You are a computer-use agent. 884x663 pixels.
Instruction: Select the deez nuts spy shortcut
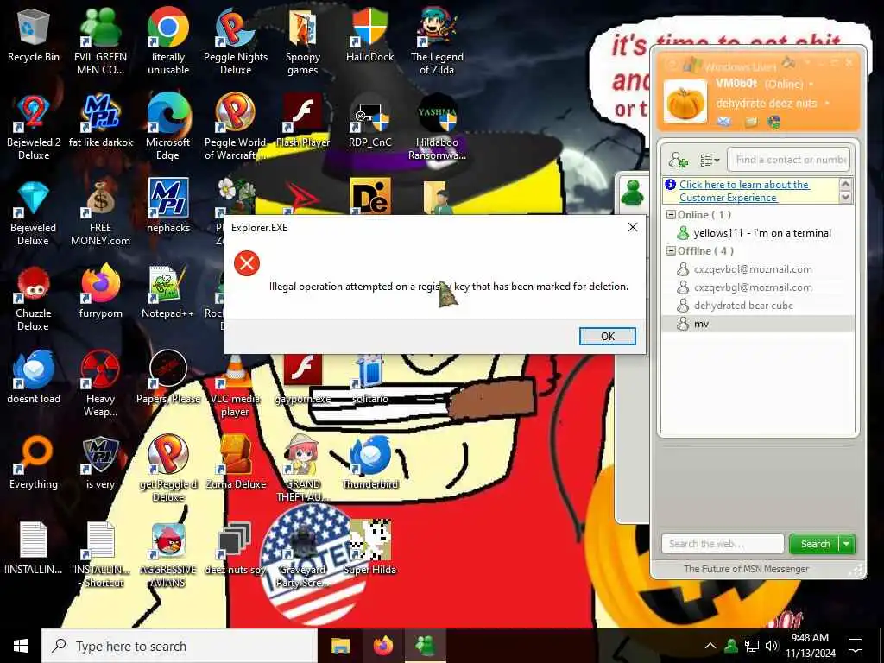[236, 549]
